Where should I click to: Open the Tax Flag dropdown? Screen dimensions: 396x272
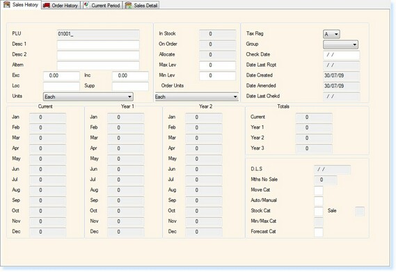coord(331,34)
